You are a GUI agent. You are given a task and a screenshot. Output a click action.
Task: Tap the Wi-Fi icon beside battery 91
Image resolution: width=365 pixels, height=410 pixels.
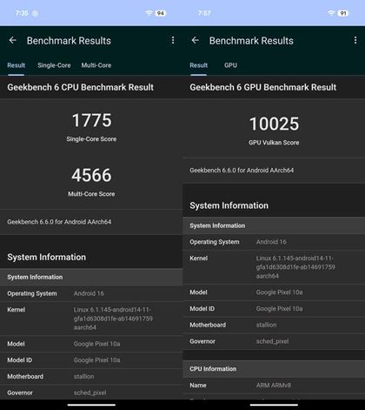[331, 13]
